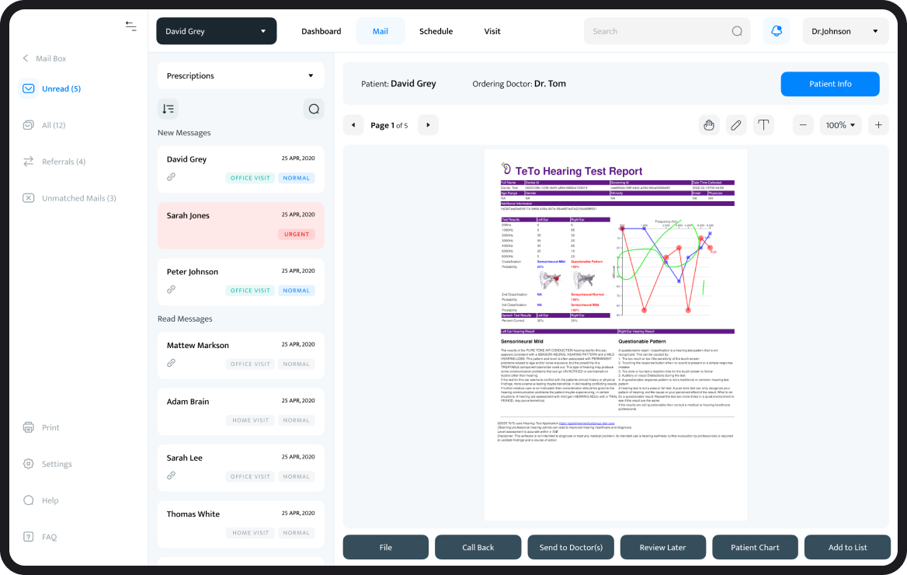This screenshot has height=575, width=907.
Task: Click the NORMAL tag on Peter Johnson
Action: pos(296,291)
